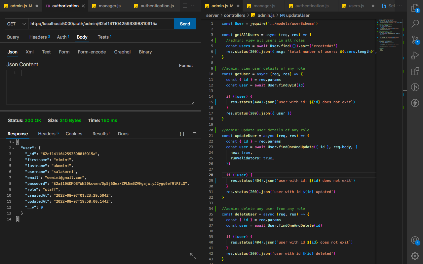Open the Explorer icon in the activity bar
Image resolution: width=423 pixels, height=264 pixels.
415,8
